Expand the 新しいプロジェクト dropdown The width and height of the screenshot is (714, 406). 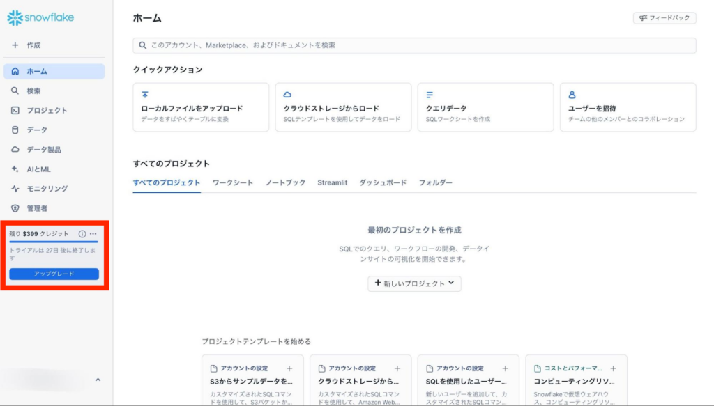[414, 283]
